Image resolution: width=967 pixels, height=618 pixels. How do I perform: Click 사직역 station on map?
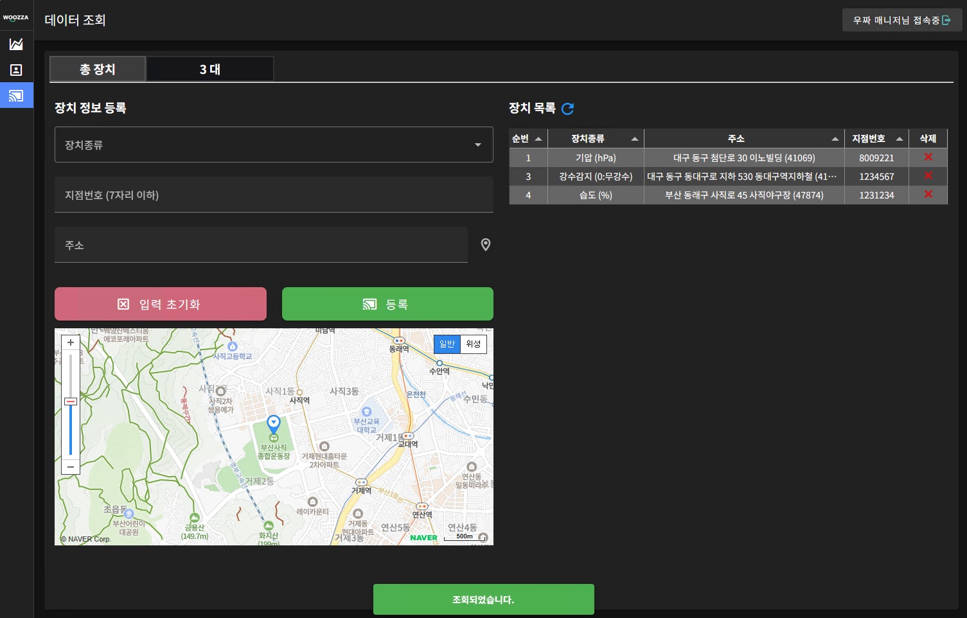[299, 396]
